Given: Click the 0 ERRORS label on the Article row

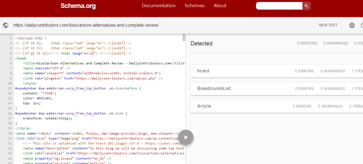Looking at the screenshot, I should click(302, 106).
